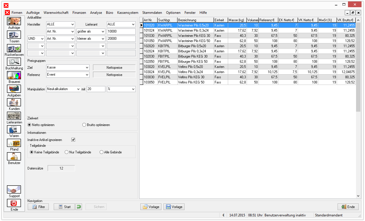Open the Aufgaben sidebar icon
The height and width of the screenshot is (221, 365).
pyautogui.click(x=14, y=89)
